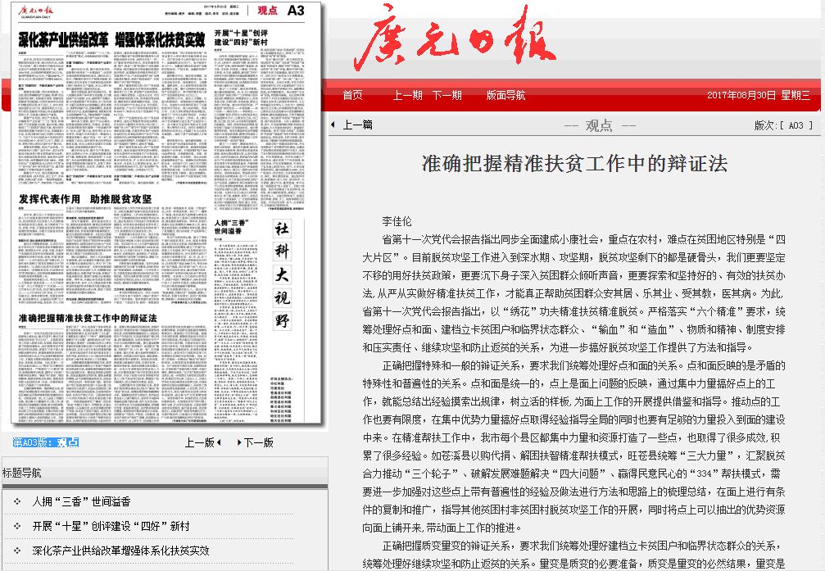Click 版次:[ A03 ] label
The image size is (825, 571).
click(x=783, y=125)
